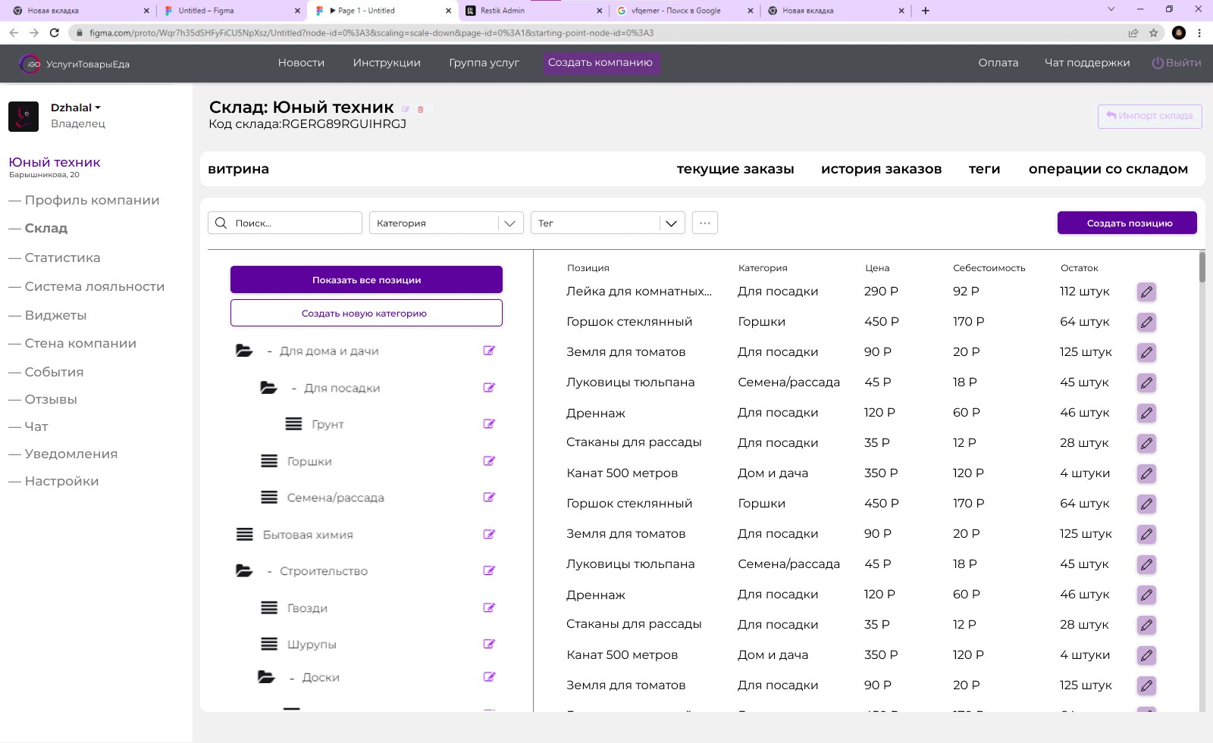The height and width of the screenshot is (743, 1213).
Task: Click edit icon beside Гвозди category
Action: tap(489, 608)
